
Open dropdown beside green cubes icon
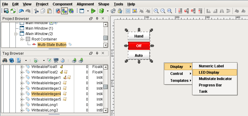point(108,11)
